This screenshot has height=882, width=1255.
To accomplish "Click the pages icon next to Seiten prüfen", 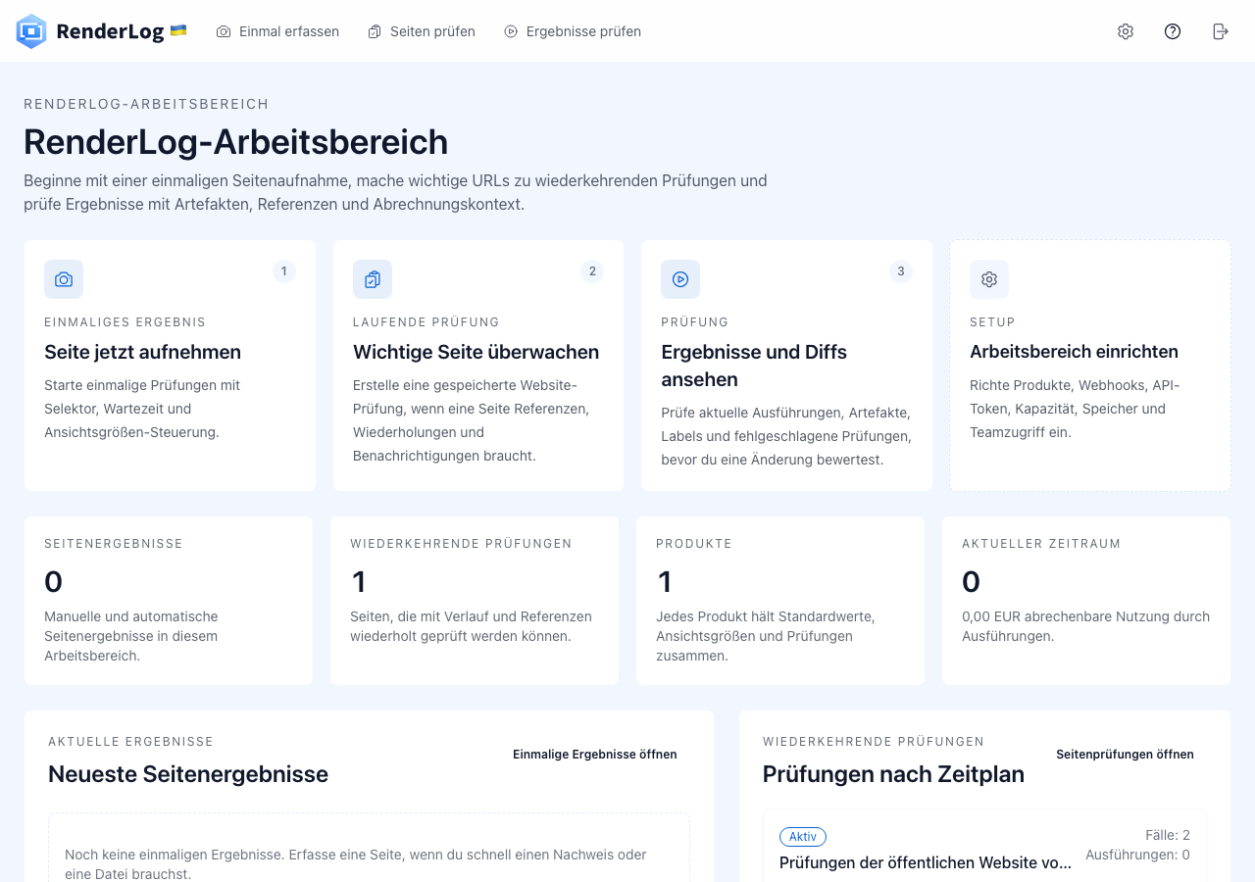I will tap(375, 31).
